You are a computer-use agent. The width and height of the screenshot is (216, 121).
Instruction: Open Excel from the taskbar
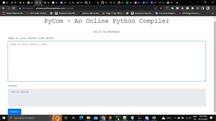[154, 118]
